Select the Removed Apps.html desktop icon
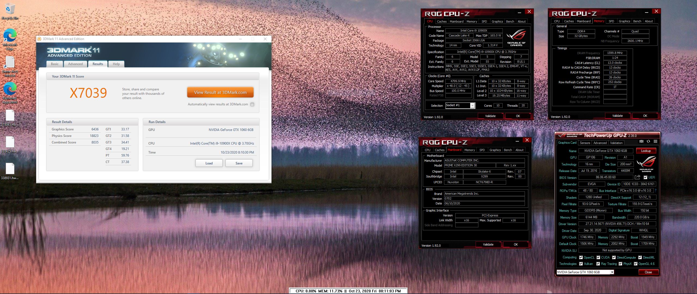The width and height of the screenshot is (697, 294). 10,93
